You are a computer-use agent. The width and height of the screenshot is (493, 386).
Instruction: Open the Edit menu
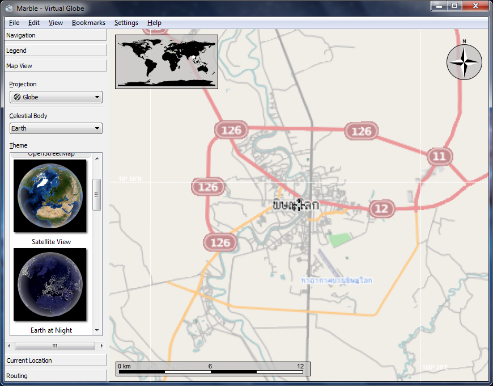pos(33,23)
